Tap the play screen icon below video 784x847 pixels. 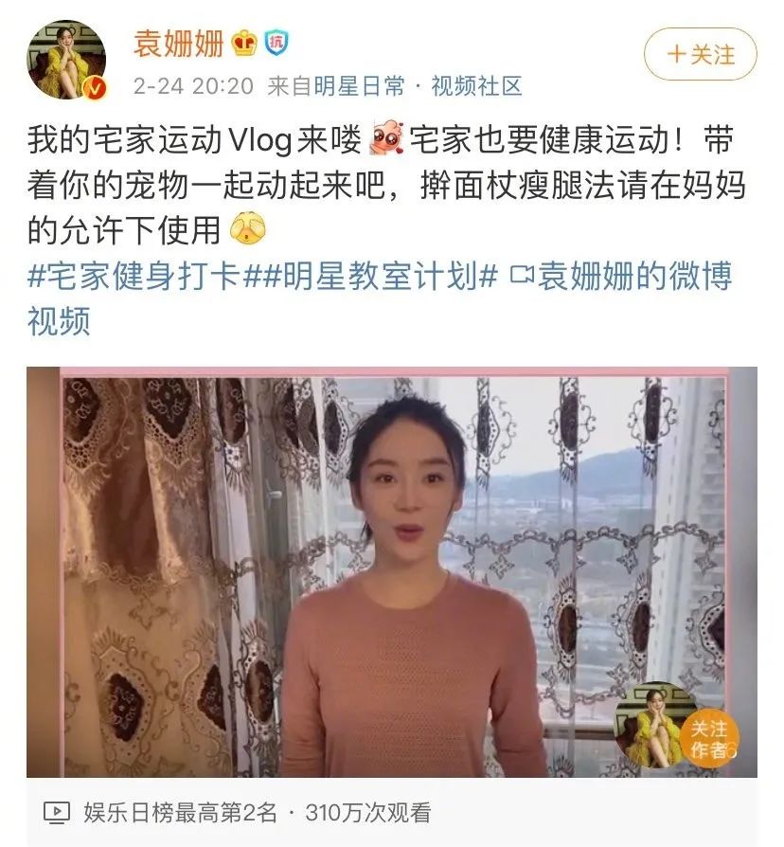coord(56,813)
